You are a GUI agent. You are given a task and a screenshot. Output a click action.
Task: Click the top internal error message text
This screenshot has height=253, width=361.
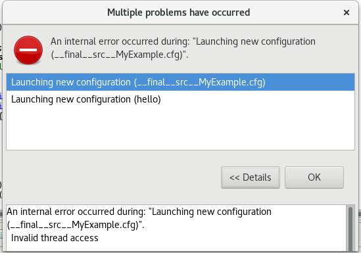click(183, 48)
